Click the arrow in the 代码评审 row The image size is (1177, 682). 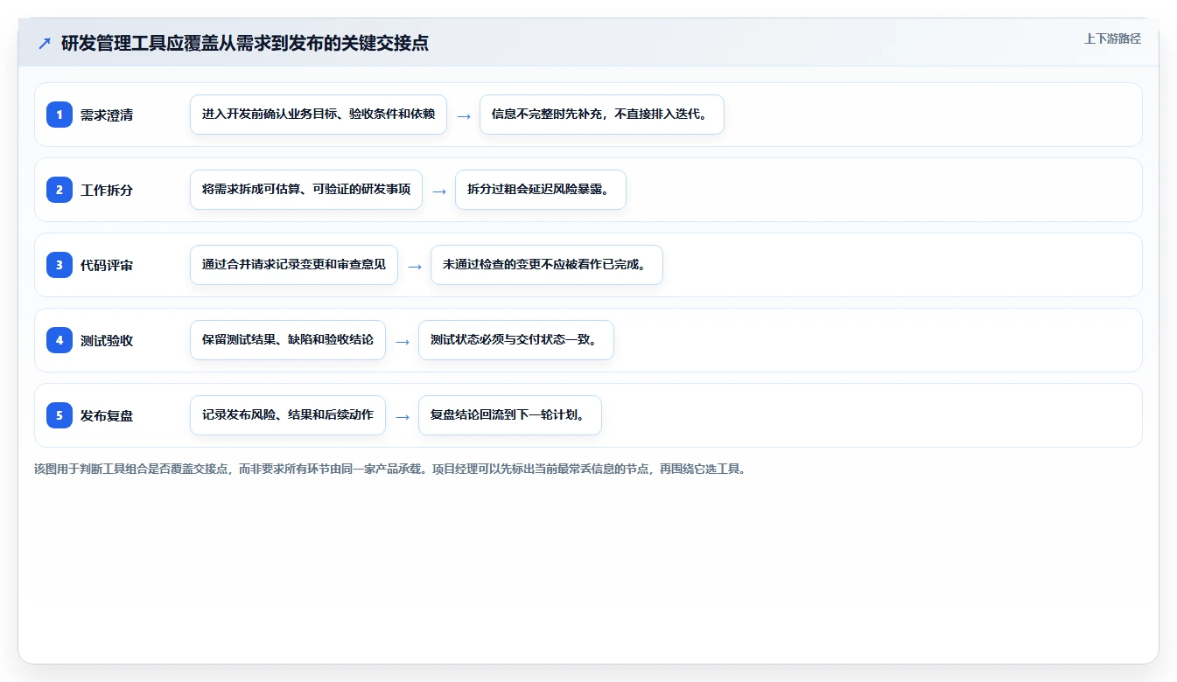pos(415,266)
